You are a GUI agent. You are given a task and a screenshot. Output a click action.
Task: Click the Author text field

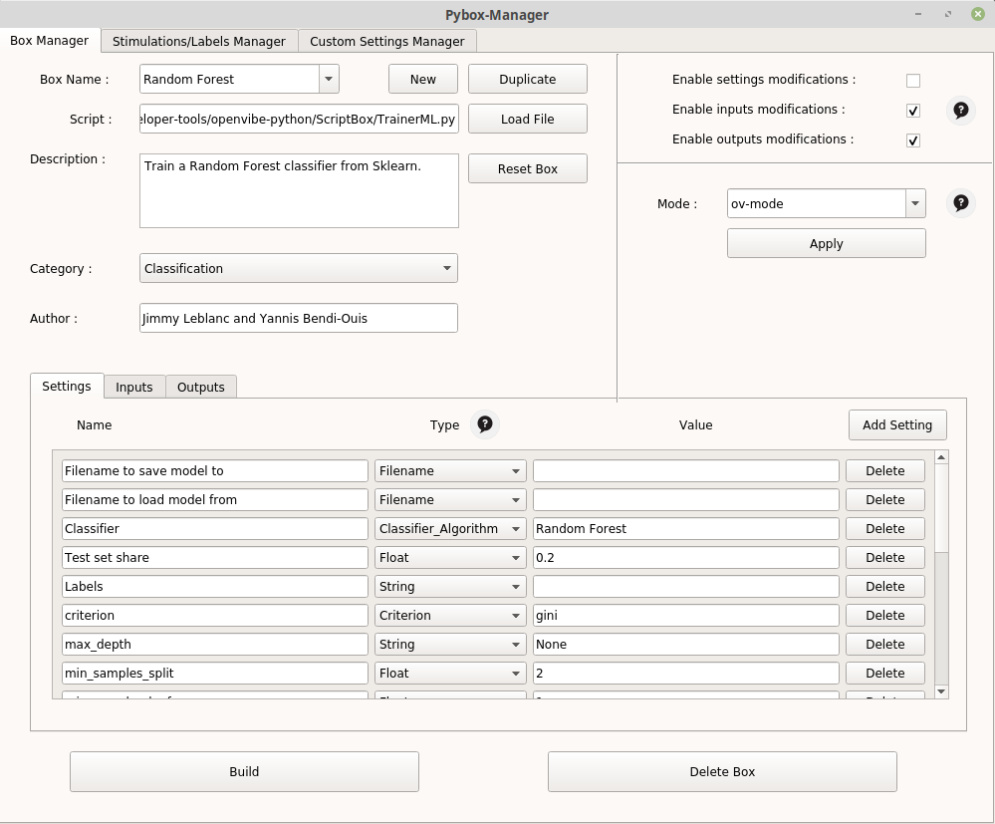pos(299,319)
